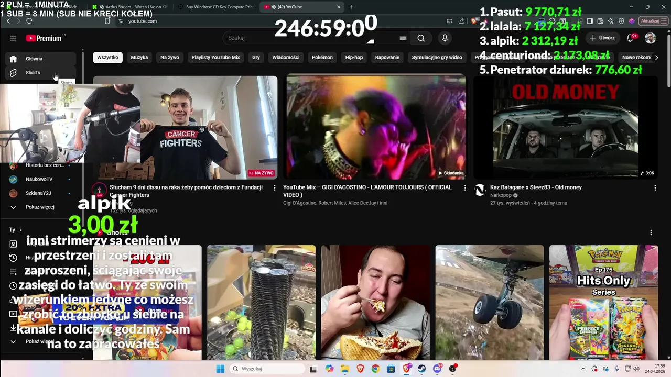The width and height of the screenshot is (671, 377).
Task: Open Shorts shelf three-dot options
Action: (651, 232)
